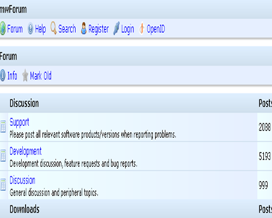The width and height of the screenshot is (272, 218).
Task: Open the Development board link
Action: pos(26,152)
